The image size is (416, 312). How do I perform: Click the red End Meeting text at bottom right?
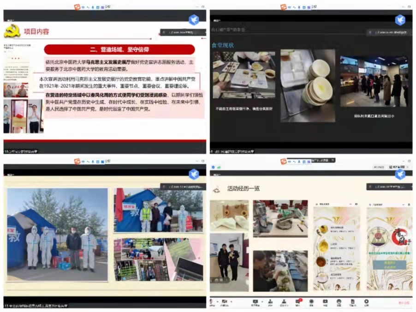click(x=404, y=303)
